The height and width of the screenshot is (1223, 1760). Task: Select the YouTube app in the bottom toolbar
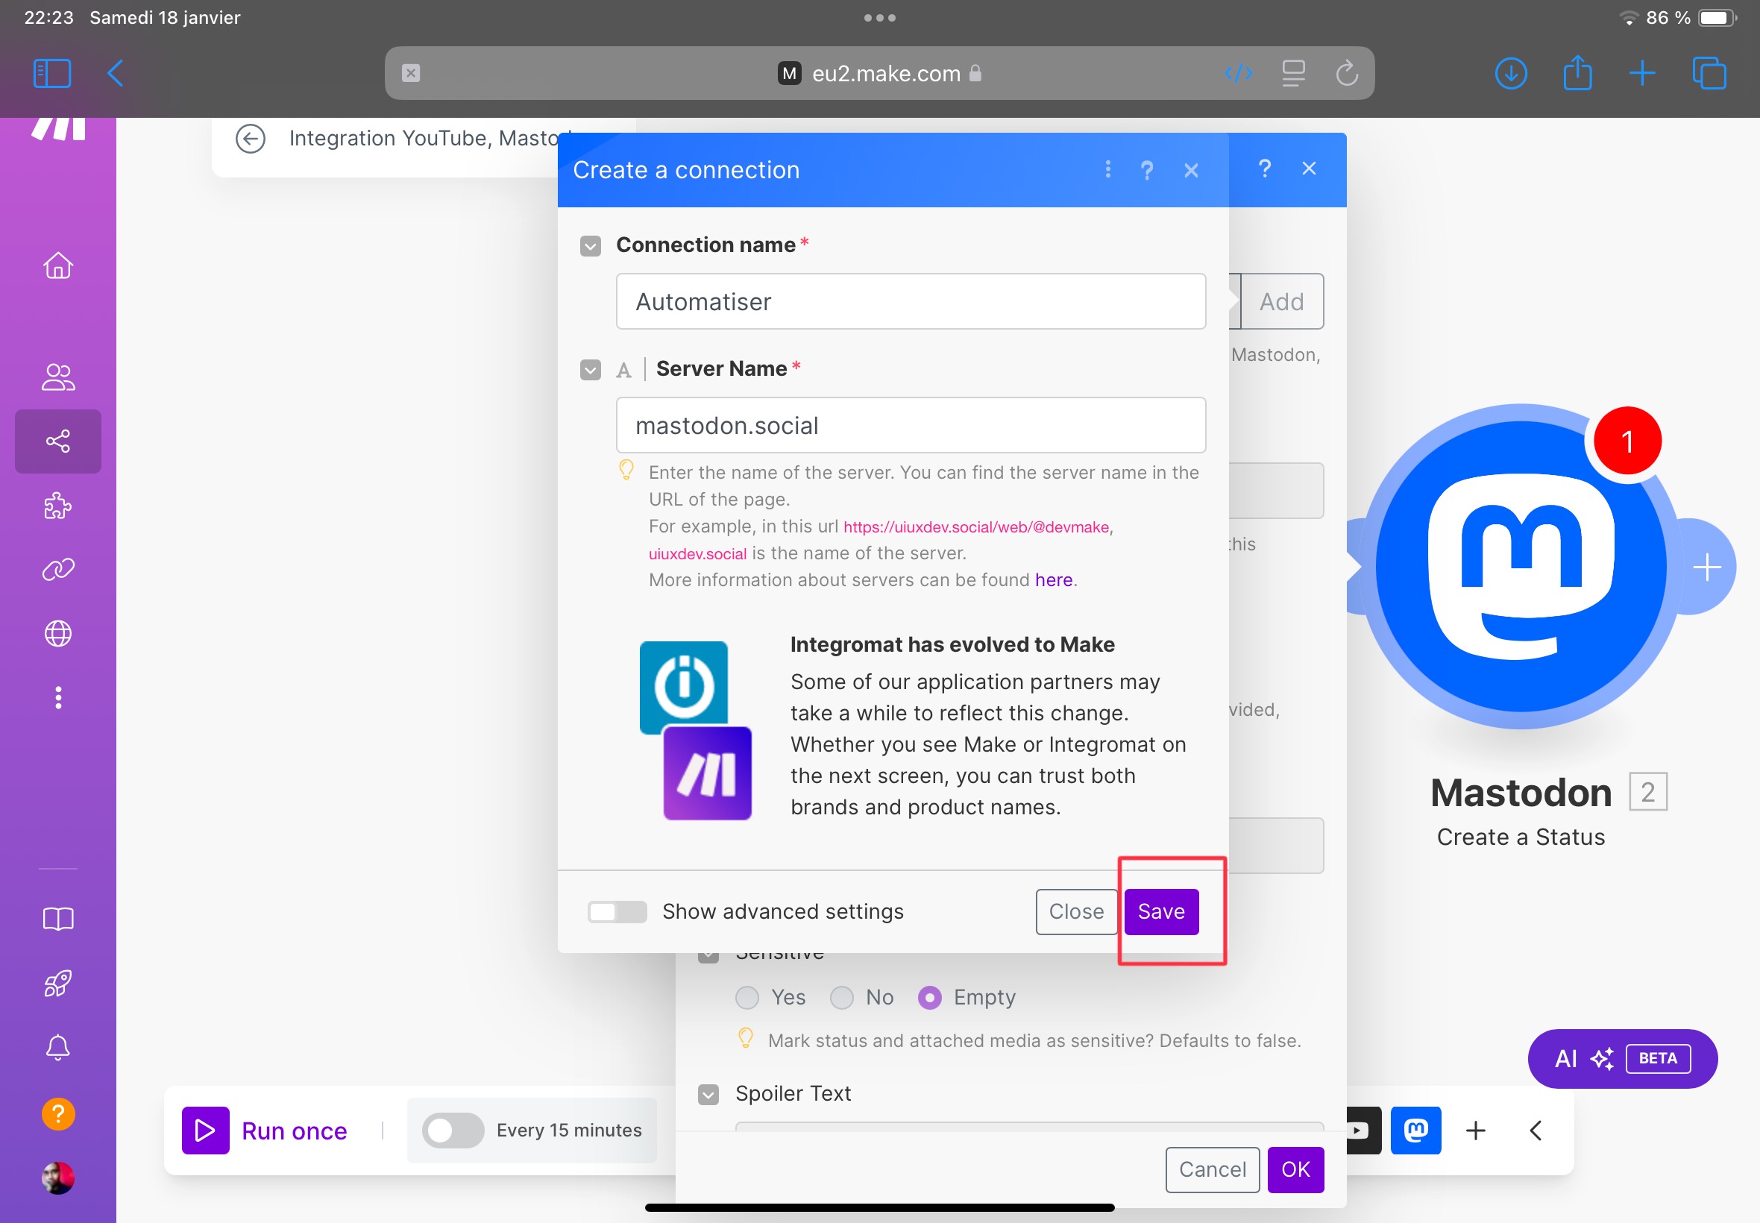tap(1363, 1130)
